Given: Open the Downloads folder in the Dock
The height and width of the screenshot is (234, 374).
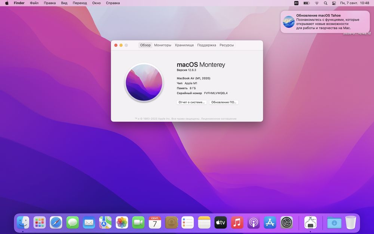Looking at the screenshot, I should coord(334,222).
